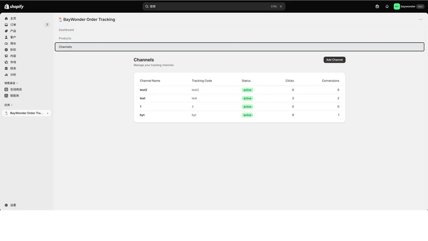Click the dev badge in the top bar
The image size is (428, 241).
[x=421, y=6]
